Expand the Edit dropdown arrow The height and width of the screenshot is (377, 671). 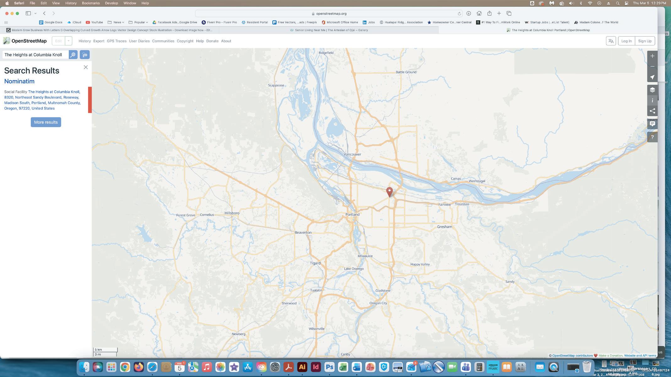click(68, 41)
